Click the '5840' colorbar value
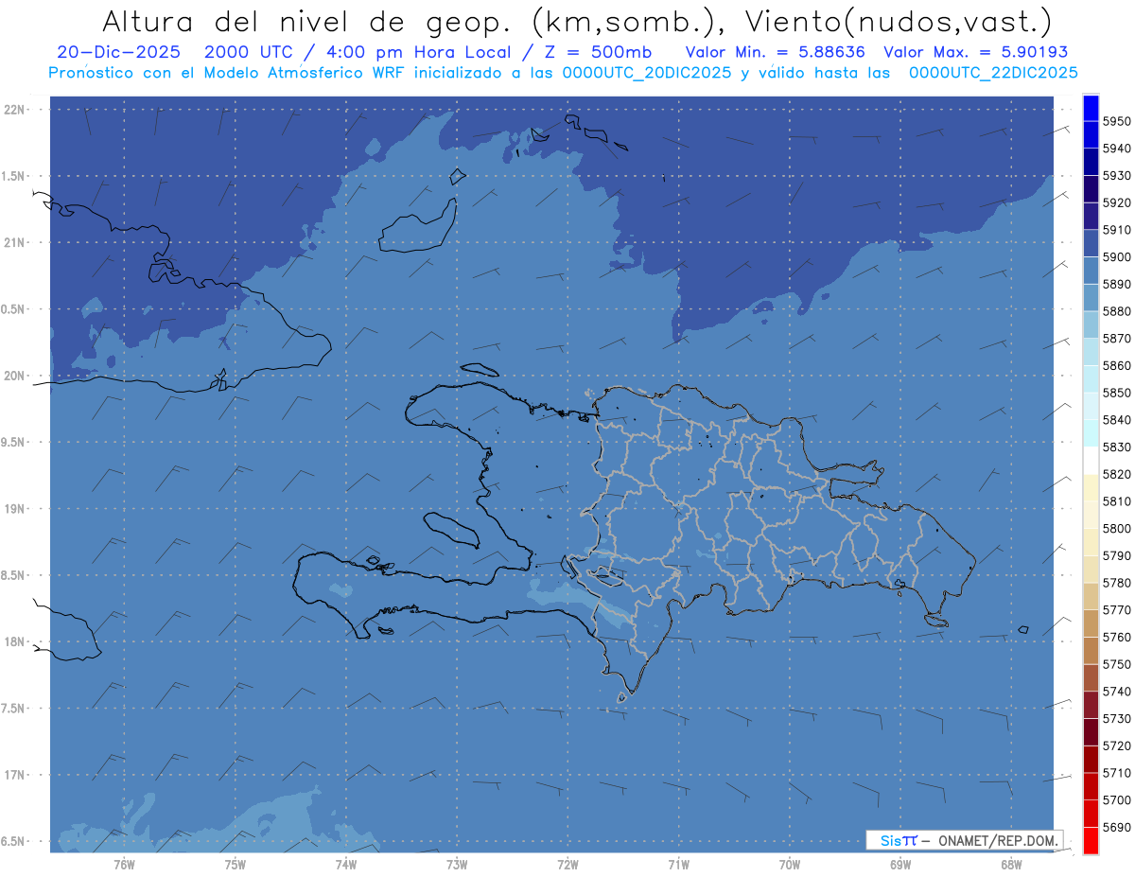 tap(1116, 420)
